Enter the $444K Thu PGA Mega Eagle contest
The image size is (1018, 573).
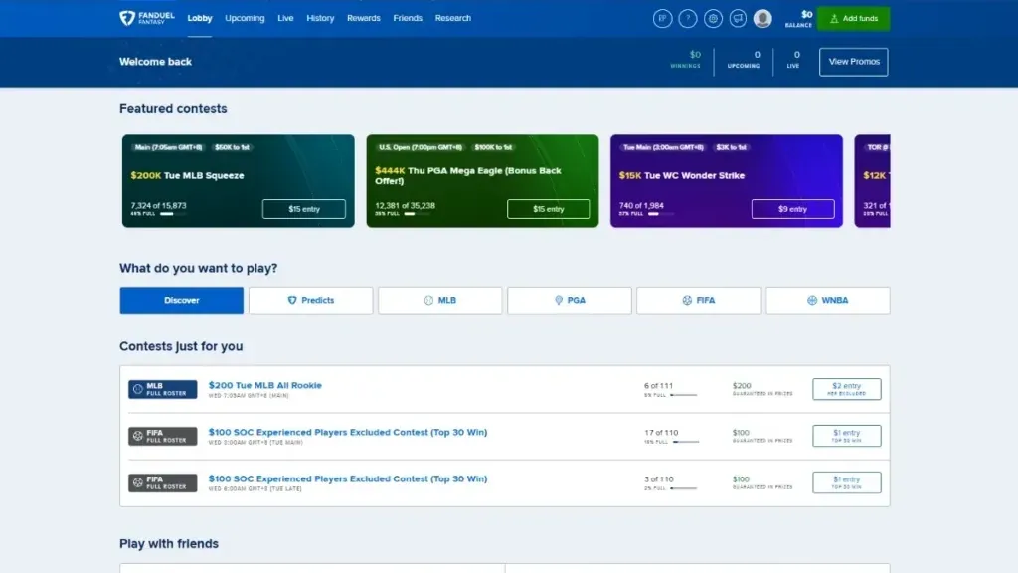[x=549, y=209]
